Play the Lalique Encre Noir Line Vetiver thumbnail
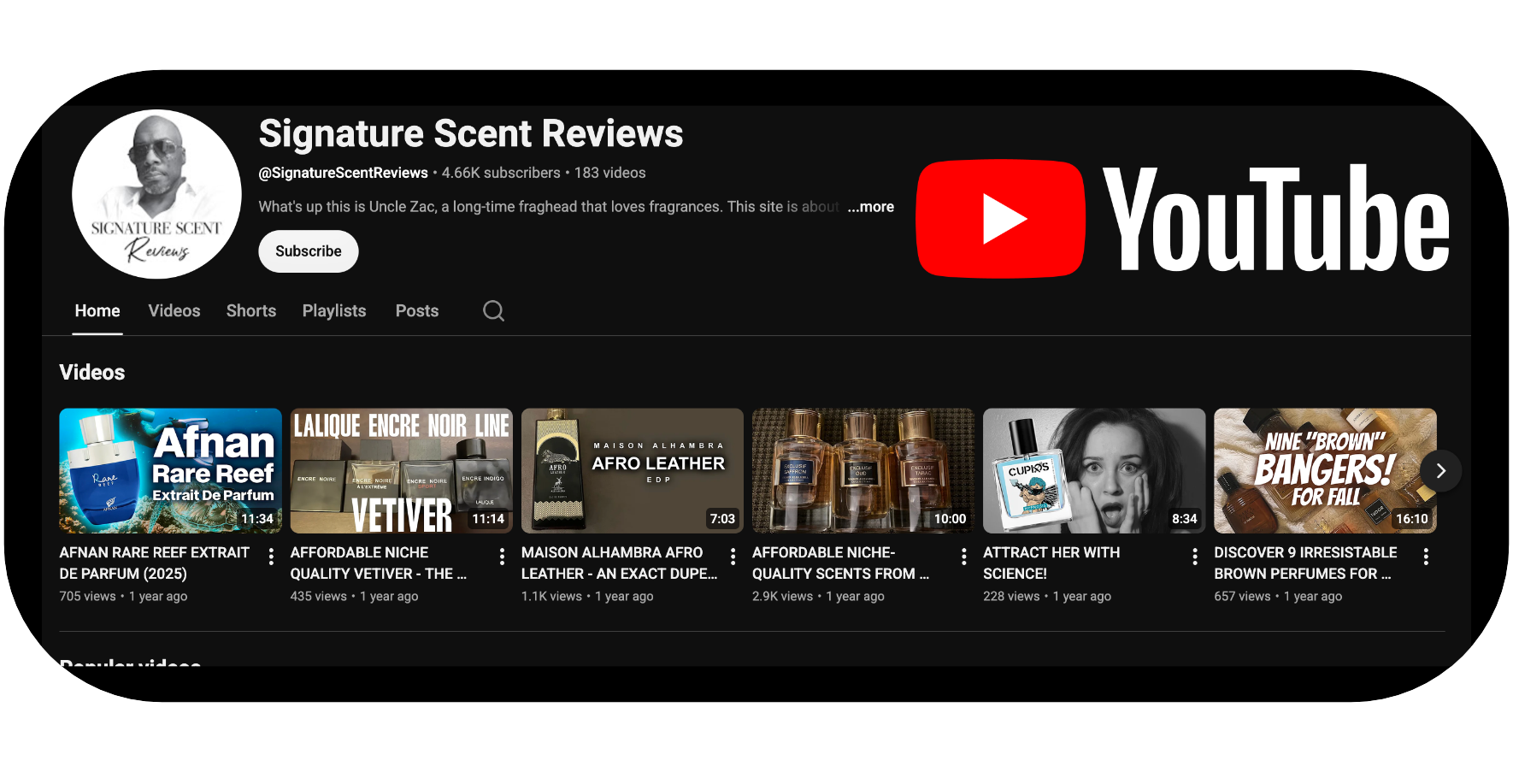The image size is (1513, 772). [x=402, y=471]
